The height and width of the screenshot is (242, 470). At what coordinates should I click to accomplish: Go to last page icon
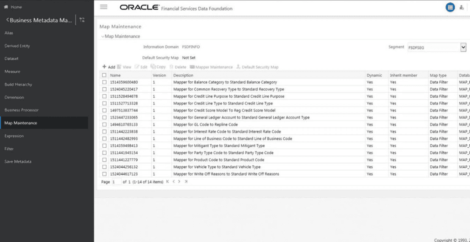tap(186, 181)
